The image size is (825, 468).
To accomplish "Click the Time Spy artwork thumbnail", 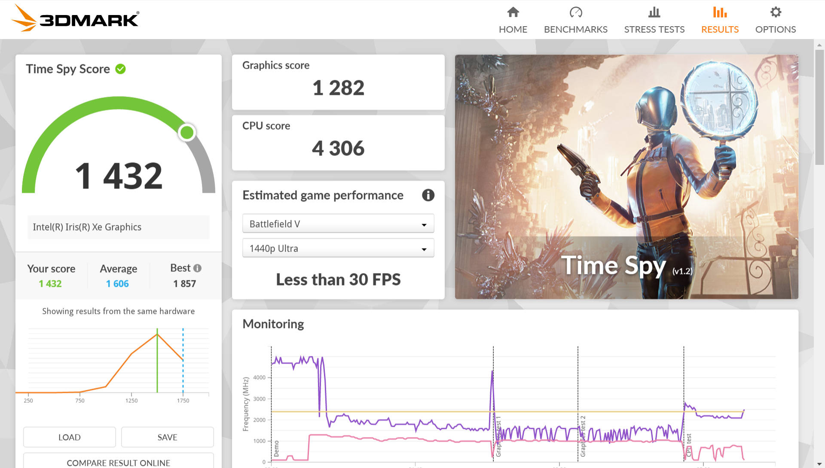I will 626,176.
